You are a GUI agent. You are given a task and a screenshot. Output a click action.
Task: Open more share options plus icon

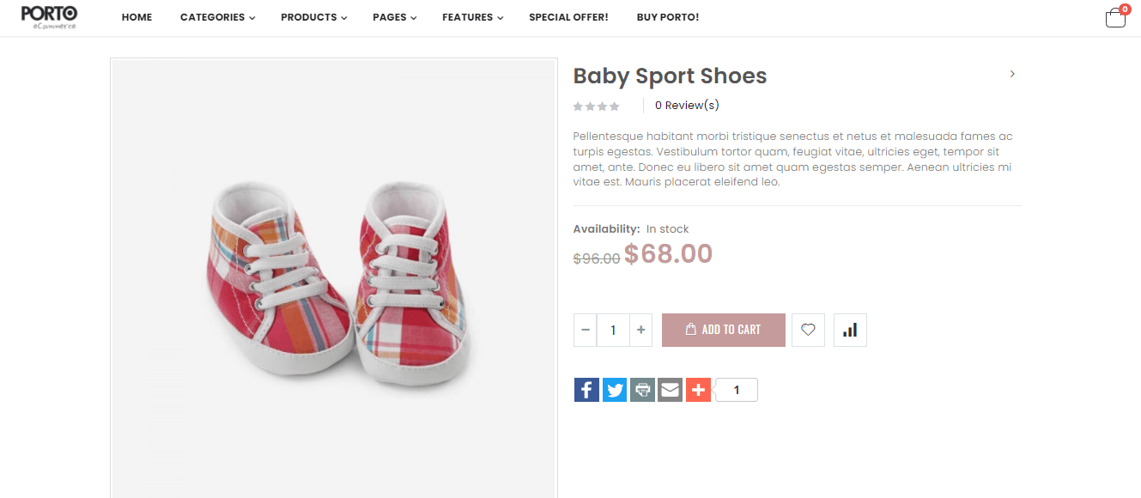[698, 391]
